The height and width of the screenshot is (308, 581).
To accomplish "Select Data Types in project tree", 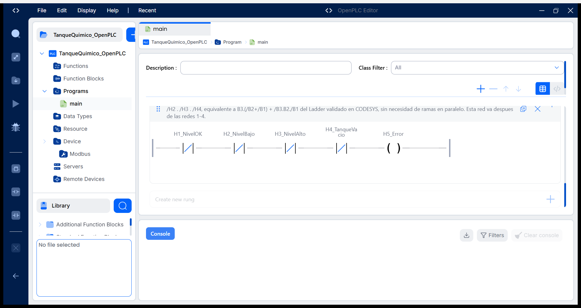I will tap(77, 116).
